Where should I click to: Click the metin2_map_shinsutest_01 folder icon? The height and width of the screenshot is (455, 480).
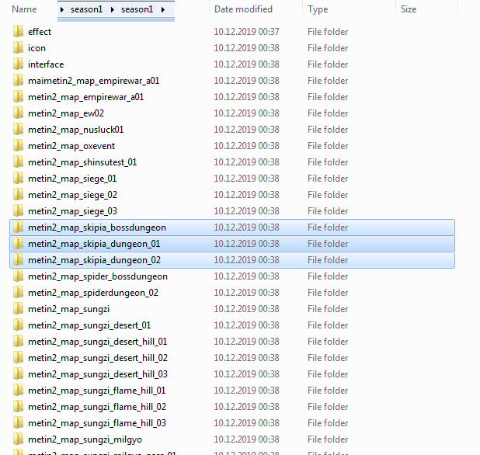click(18, 162)
